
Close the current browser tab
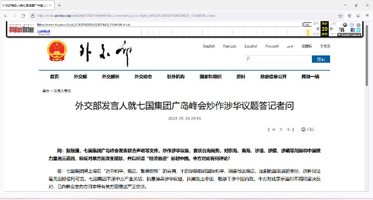(50, 5)
